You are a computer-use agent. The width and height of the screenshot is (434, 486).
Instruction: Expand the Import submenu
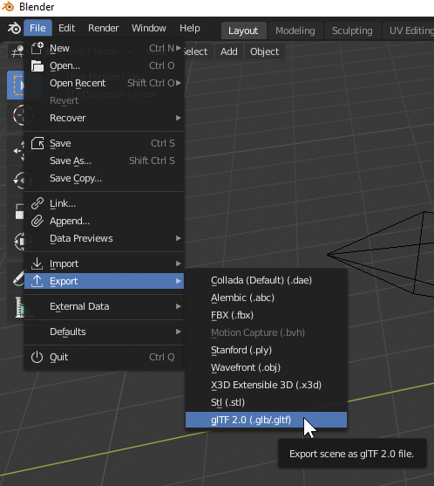point(105,264)
